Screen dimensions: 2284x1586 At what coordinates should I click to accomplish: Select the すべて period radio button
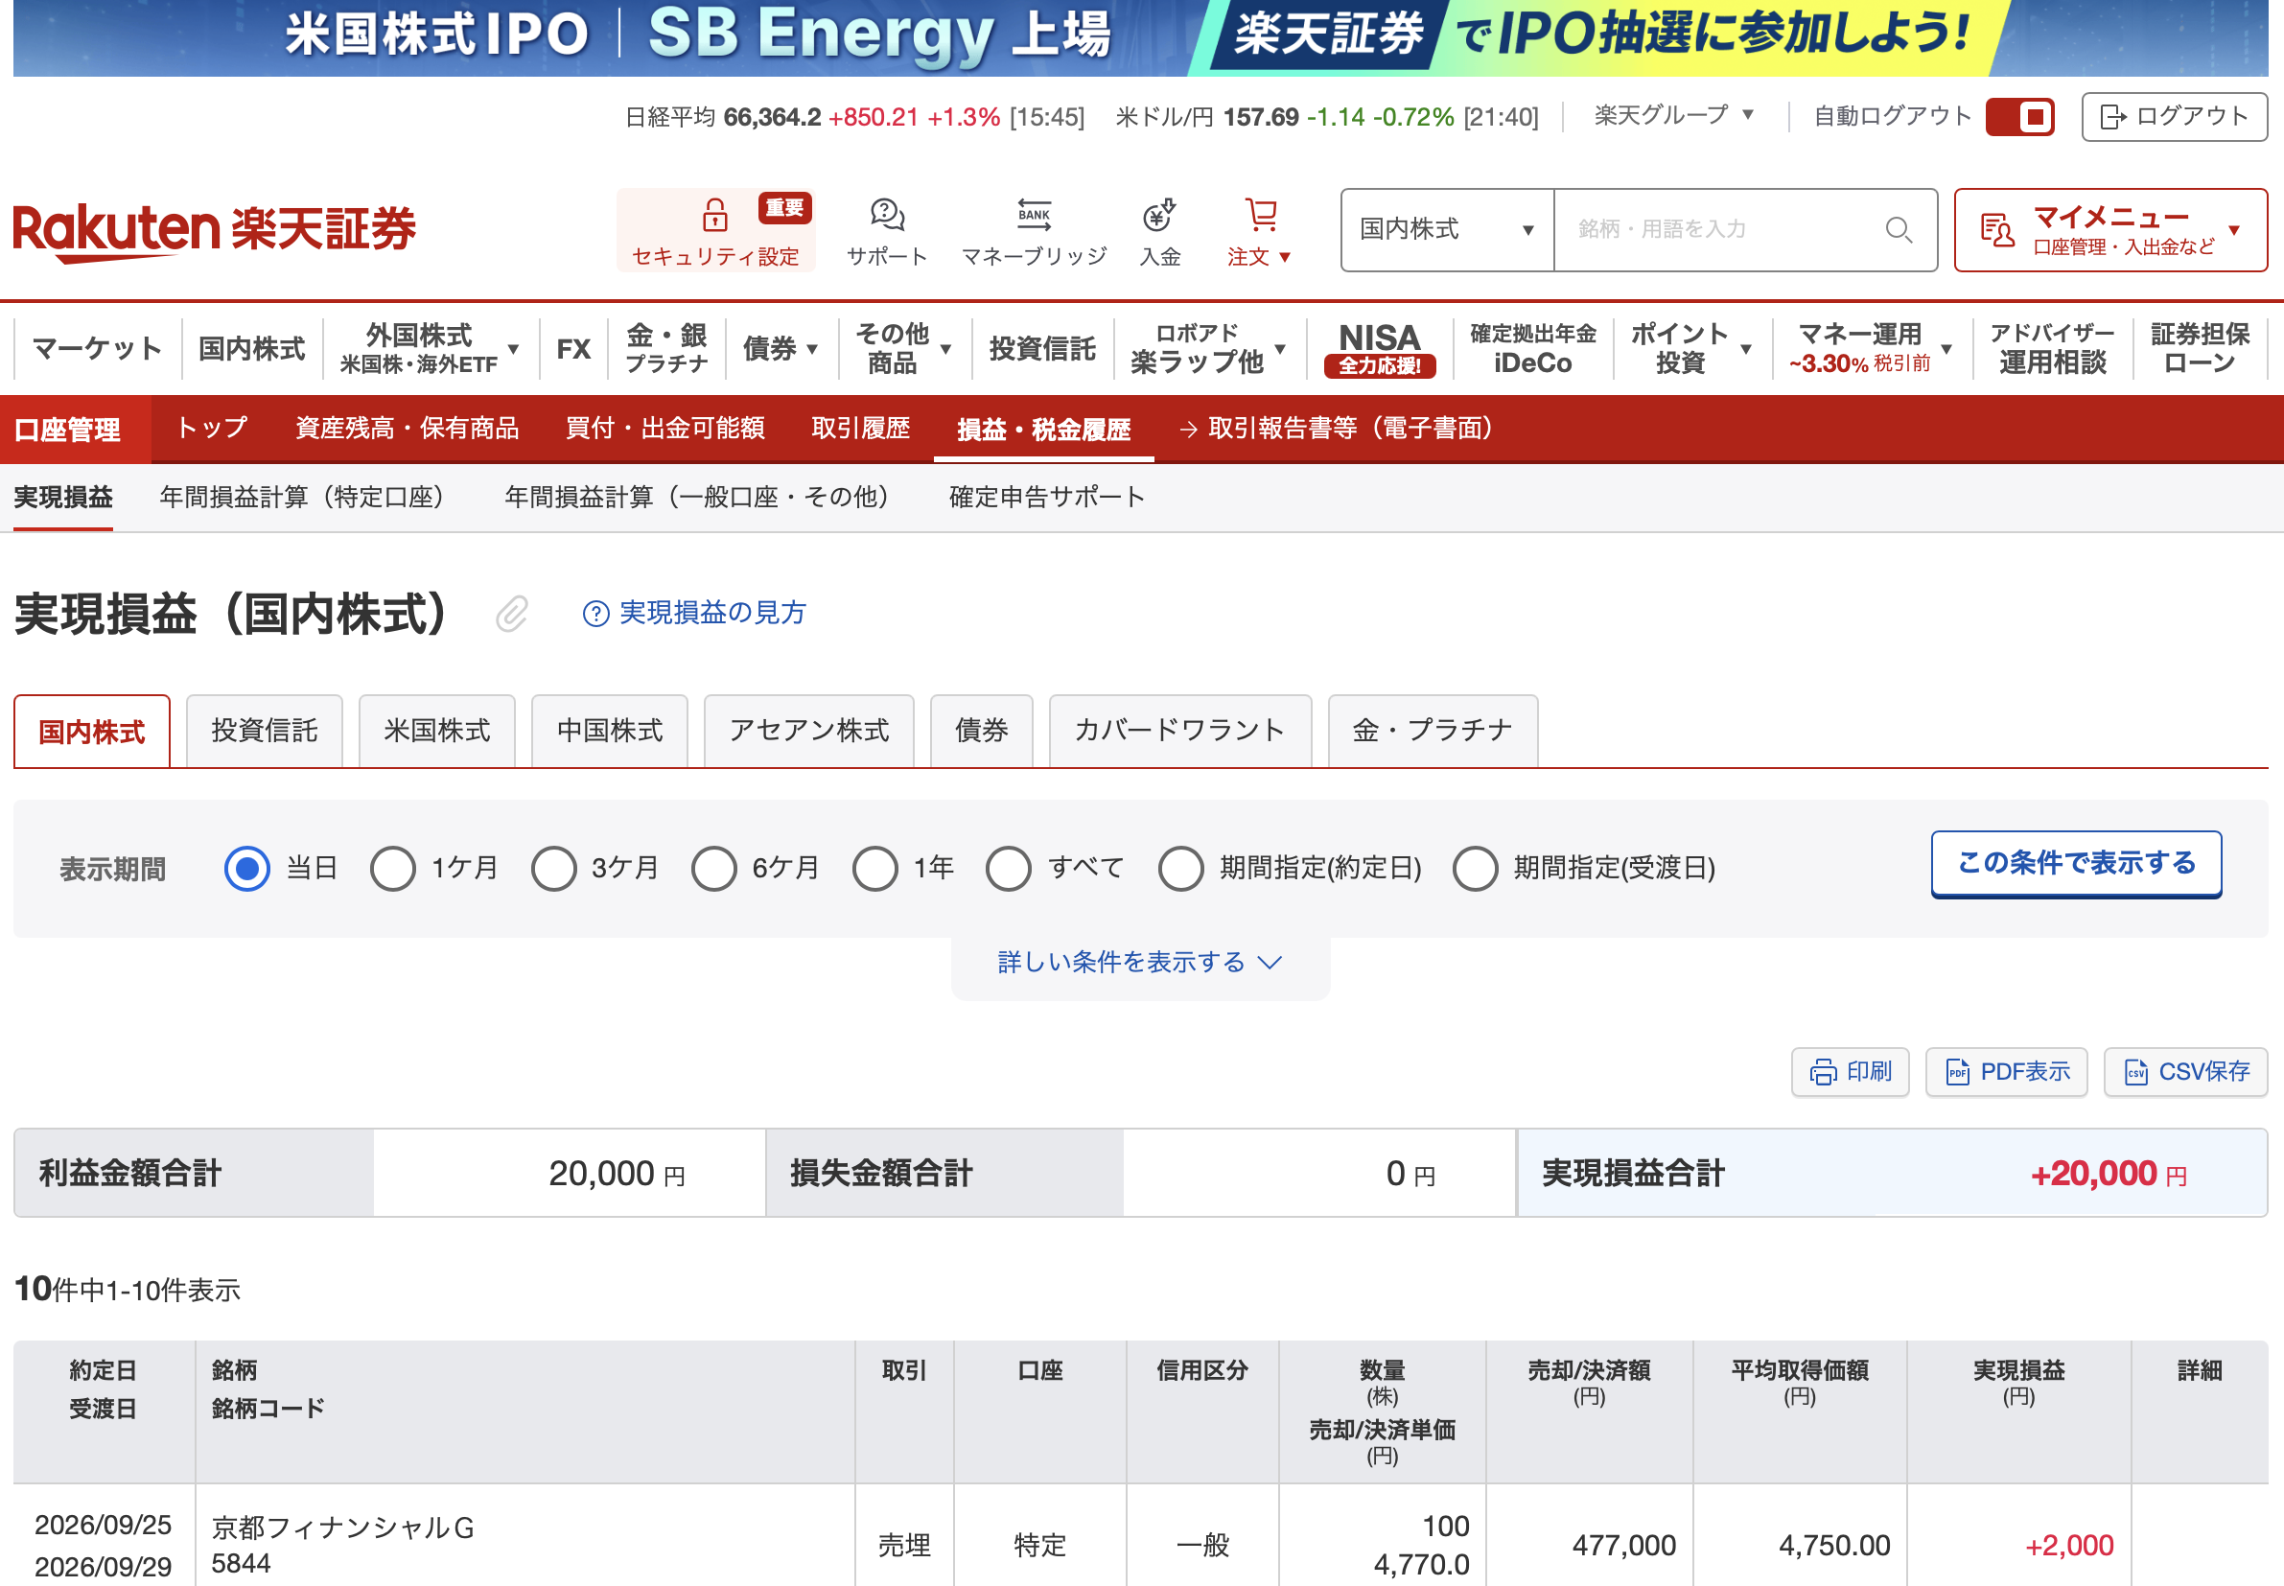pyautogui.click(x=1009, y=869)
